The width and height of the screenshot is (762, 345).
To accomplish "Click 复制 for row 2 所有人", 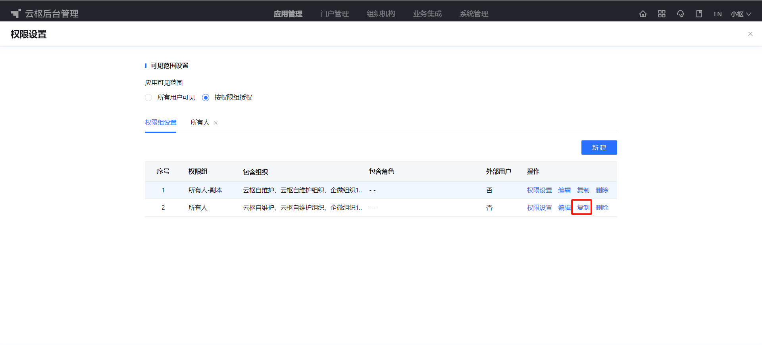I will 583,208.
